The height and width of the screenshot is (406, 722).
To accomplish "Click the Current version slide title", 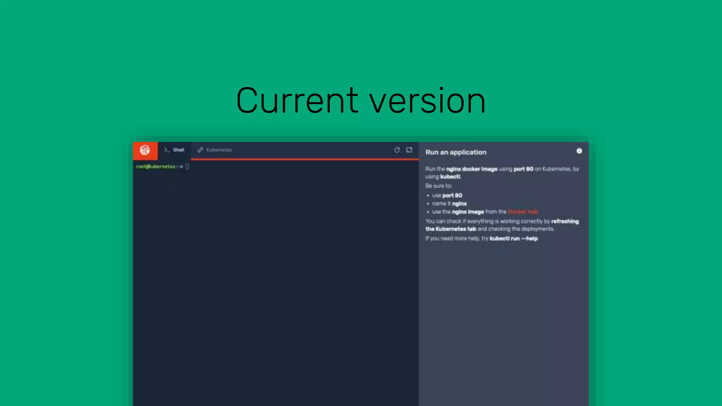I will (361, 101).
